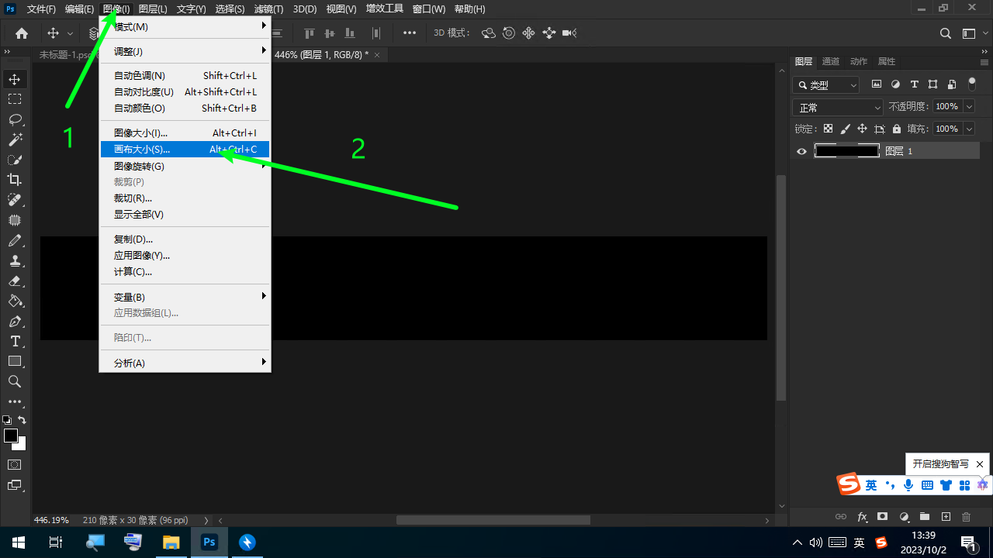Expand the 不透明度 opacity dropdown arrow

click(x=969, y=106)
